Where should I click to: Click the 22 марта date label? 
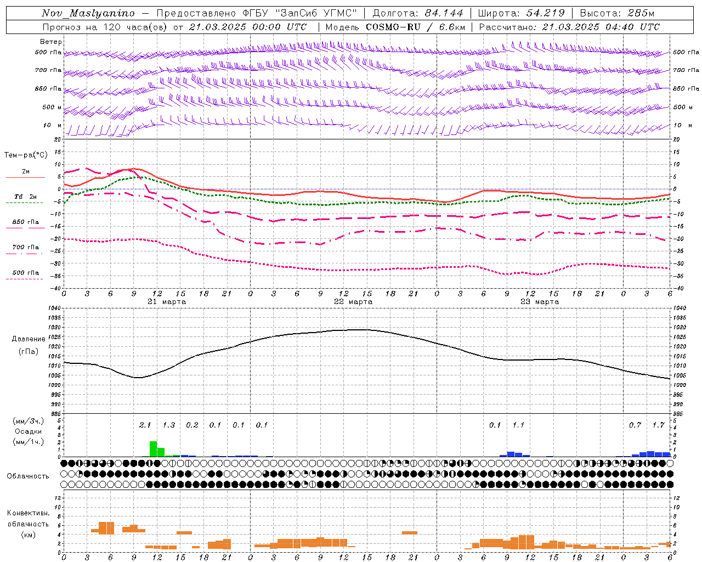coord(353,302)
